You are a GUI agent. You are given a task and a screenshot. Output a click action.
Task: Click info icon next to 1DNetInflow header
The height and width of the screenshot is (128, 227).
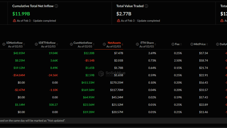click(4, 44)
